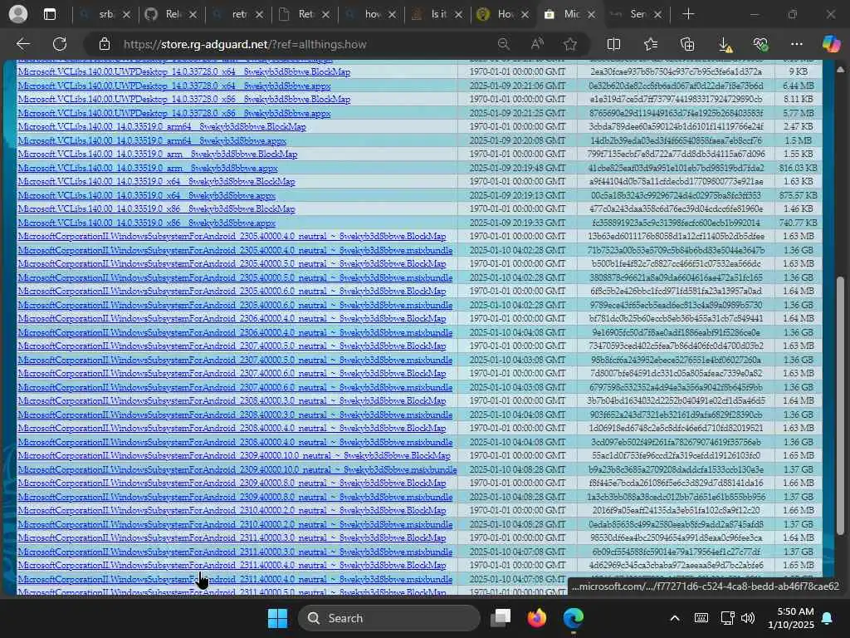Viewport: 850px width, 638px height.
Task: Click the '2025-01-10 04:04:08 GMT' date in the 2306.40000.4.0 msixbundle row
Action: 517,332
